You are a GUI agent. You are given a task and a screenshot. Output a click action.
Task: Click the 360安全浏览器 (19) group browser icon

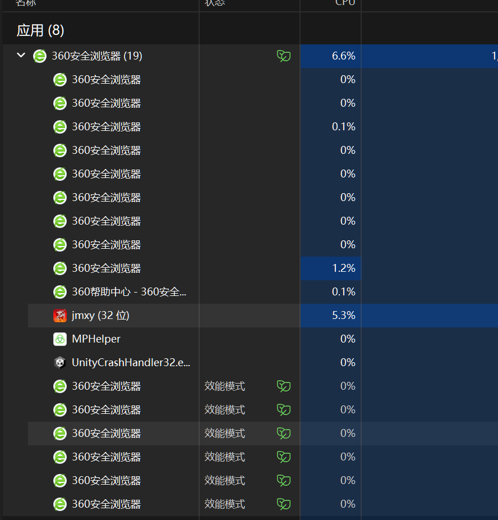[x=40, y=56]
